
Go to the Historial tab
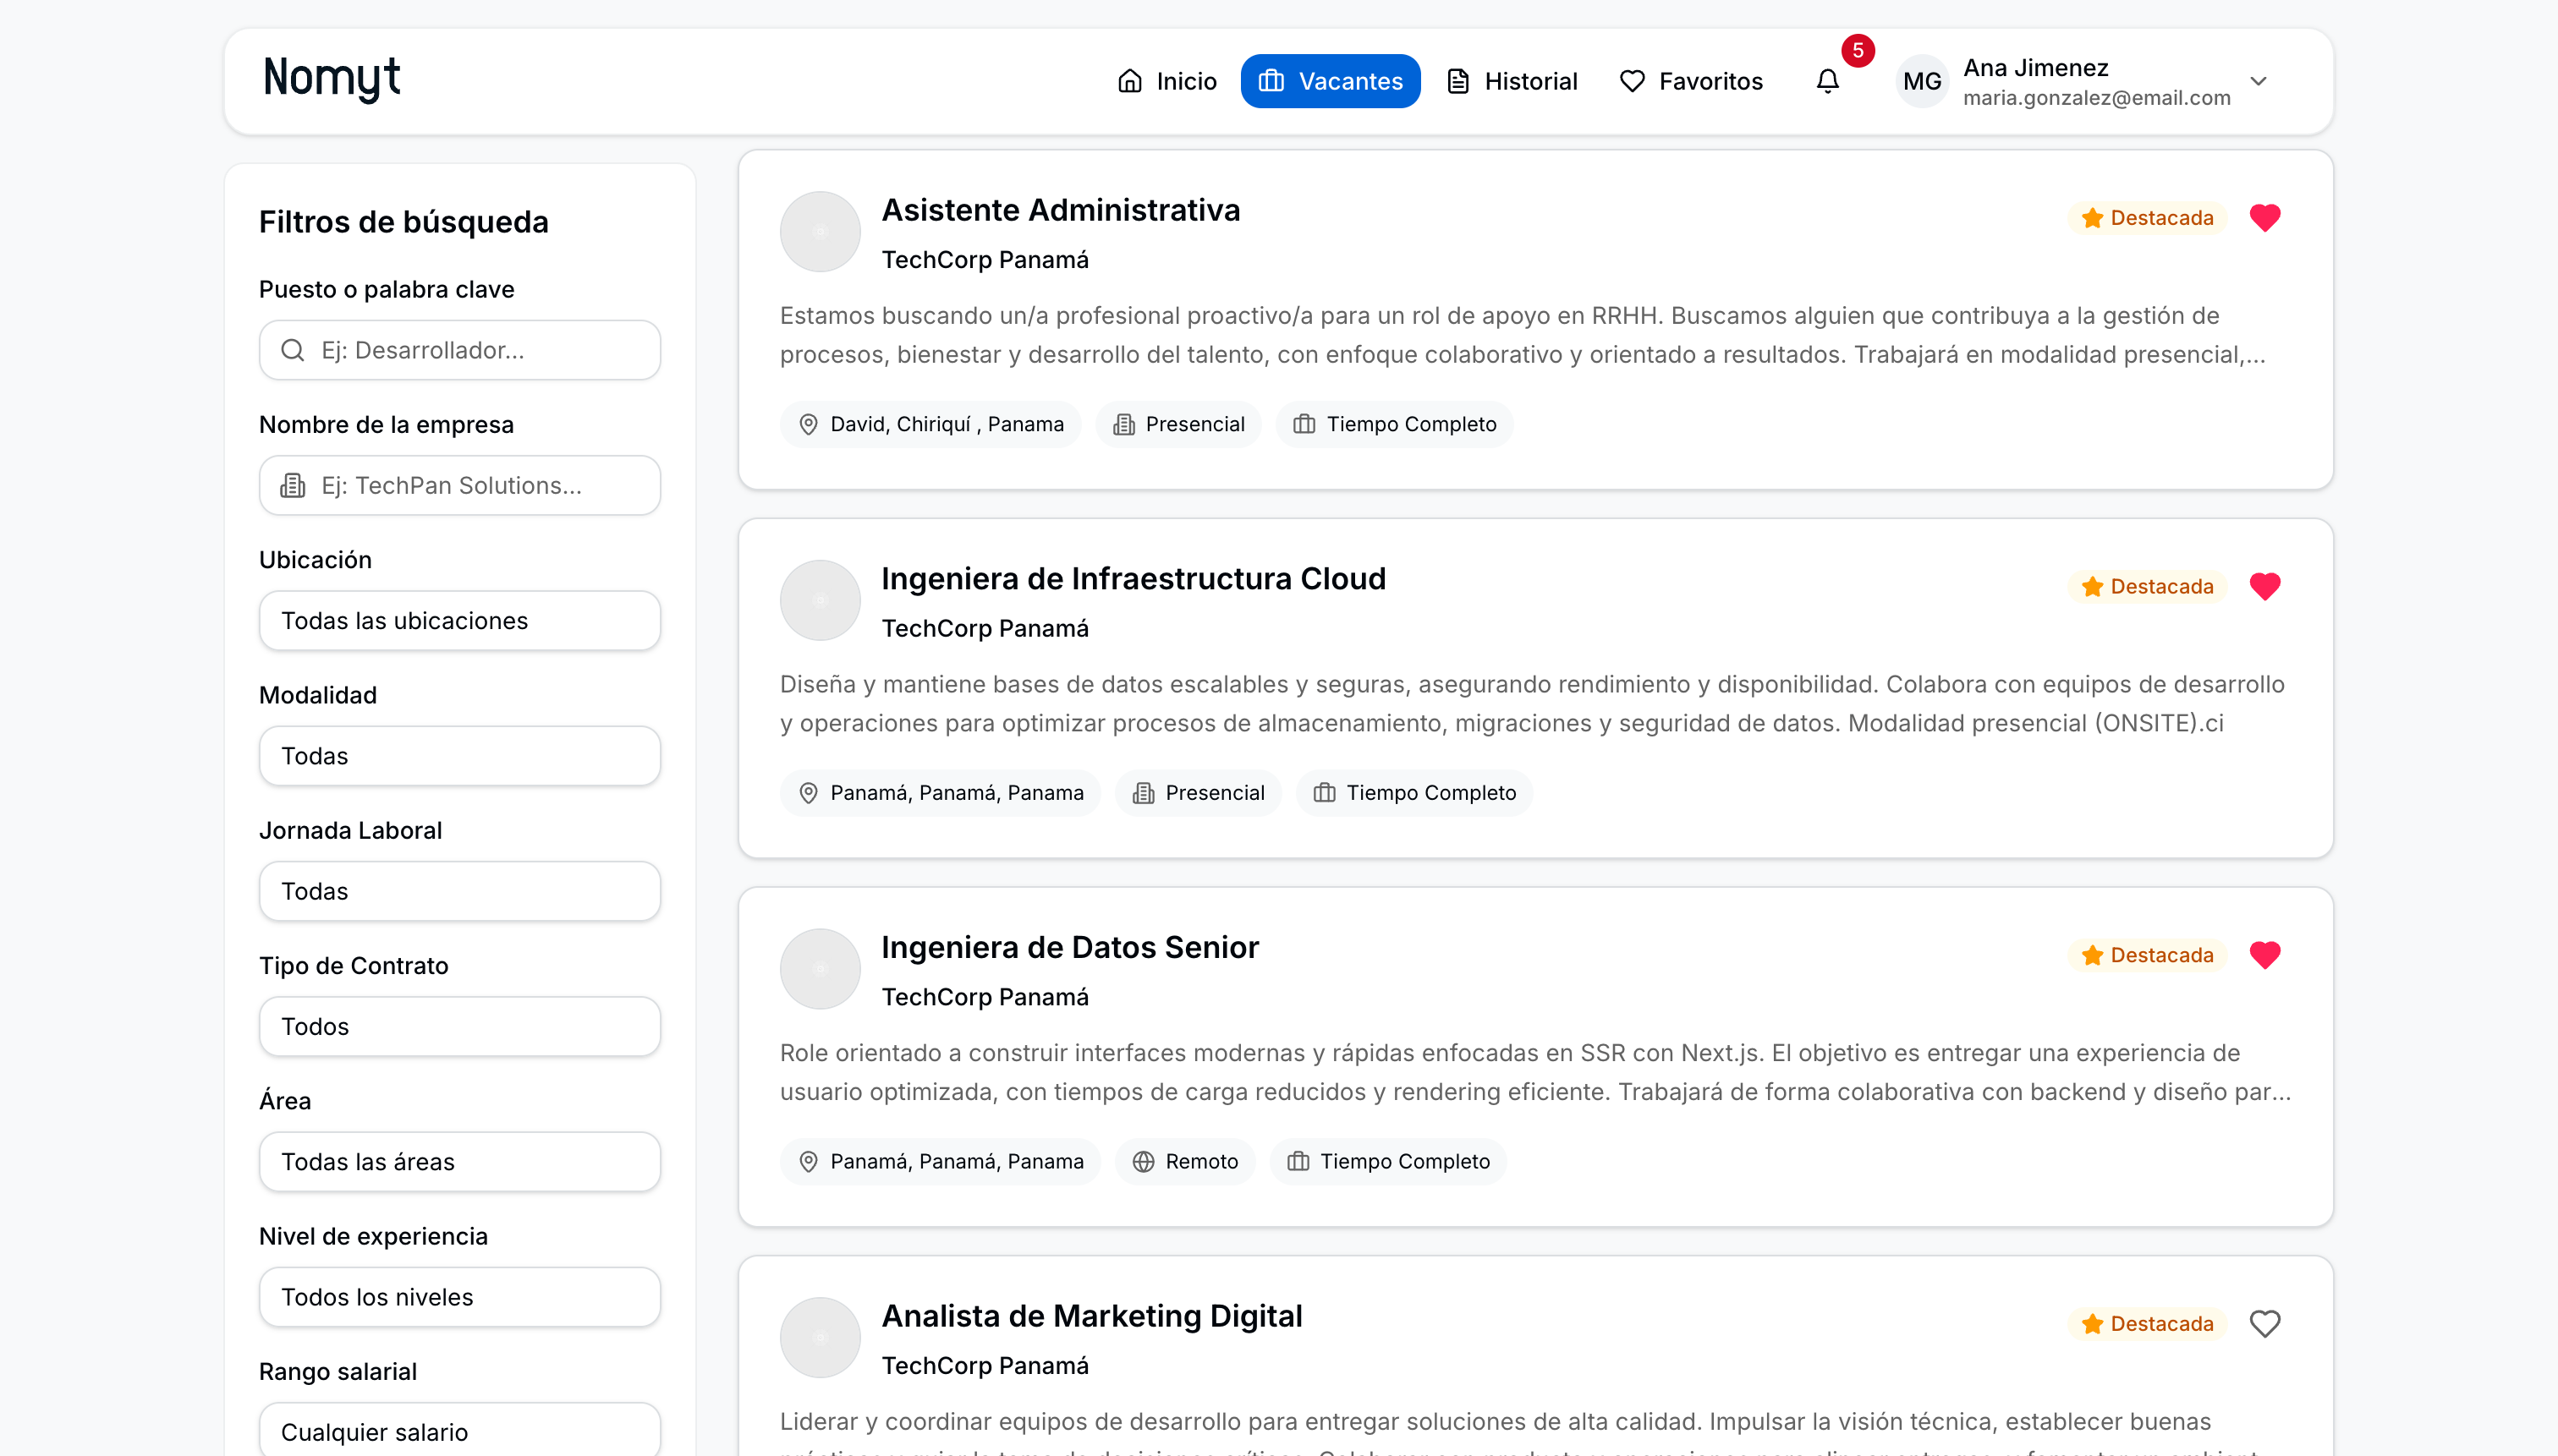[x=1512, y=81]
